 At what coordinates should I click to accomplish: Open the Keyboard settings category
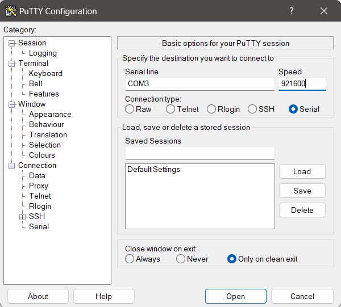pyautogui.click(x=45, y=73)
